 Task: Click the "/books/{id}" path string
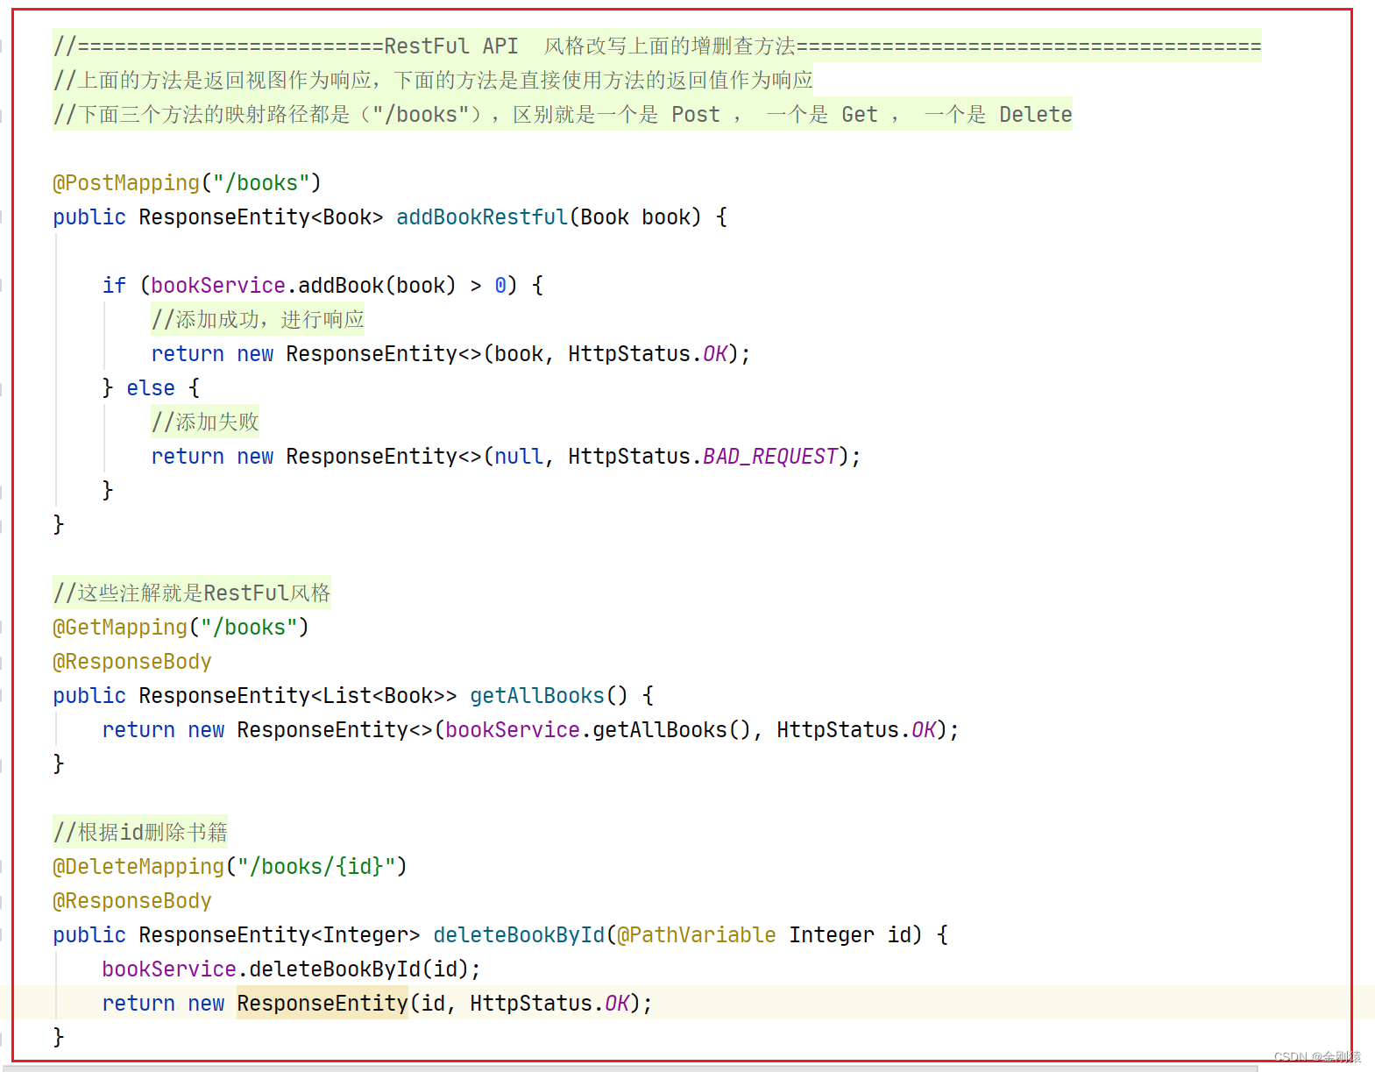(316, 867)
